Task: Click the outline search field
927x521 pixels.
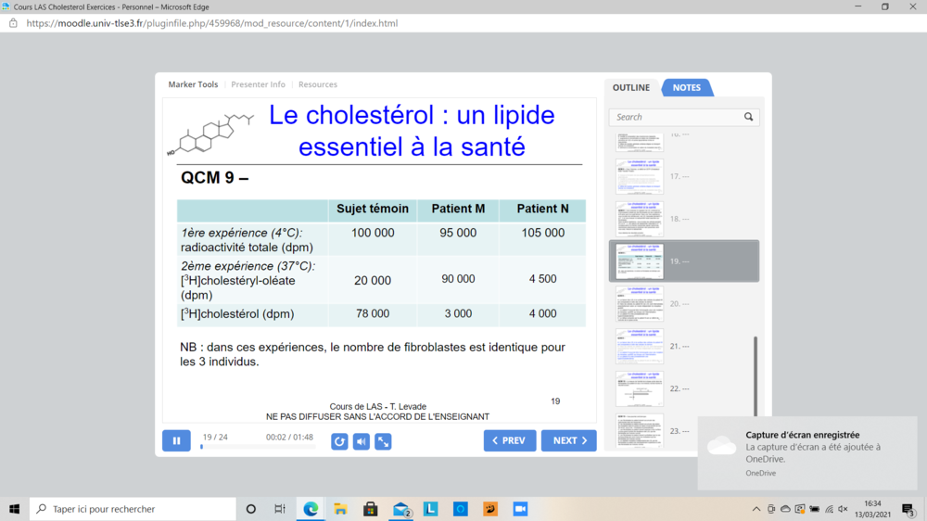Action: (677, 117)
